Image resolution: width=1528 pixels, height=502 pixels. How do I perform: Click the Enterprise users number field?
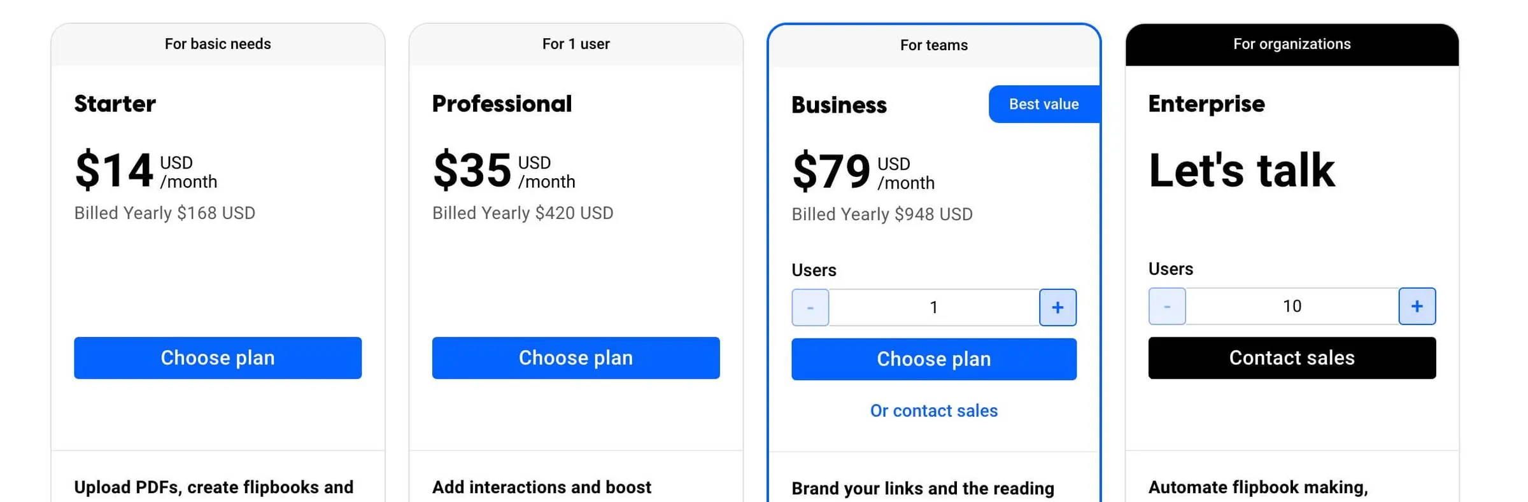pos(1292,306)
